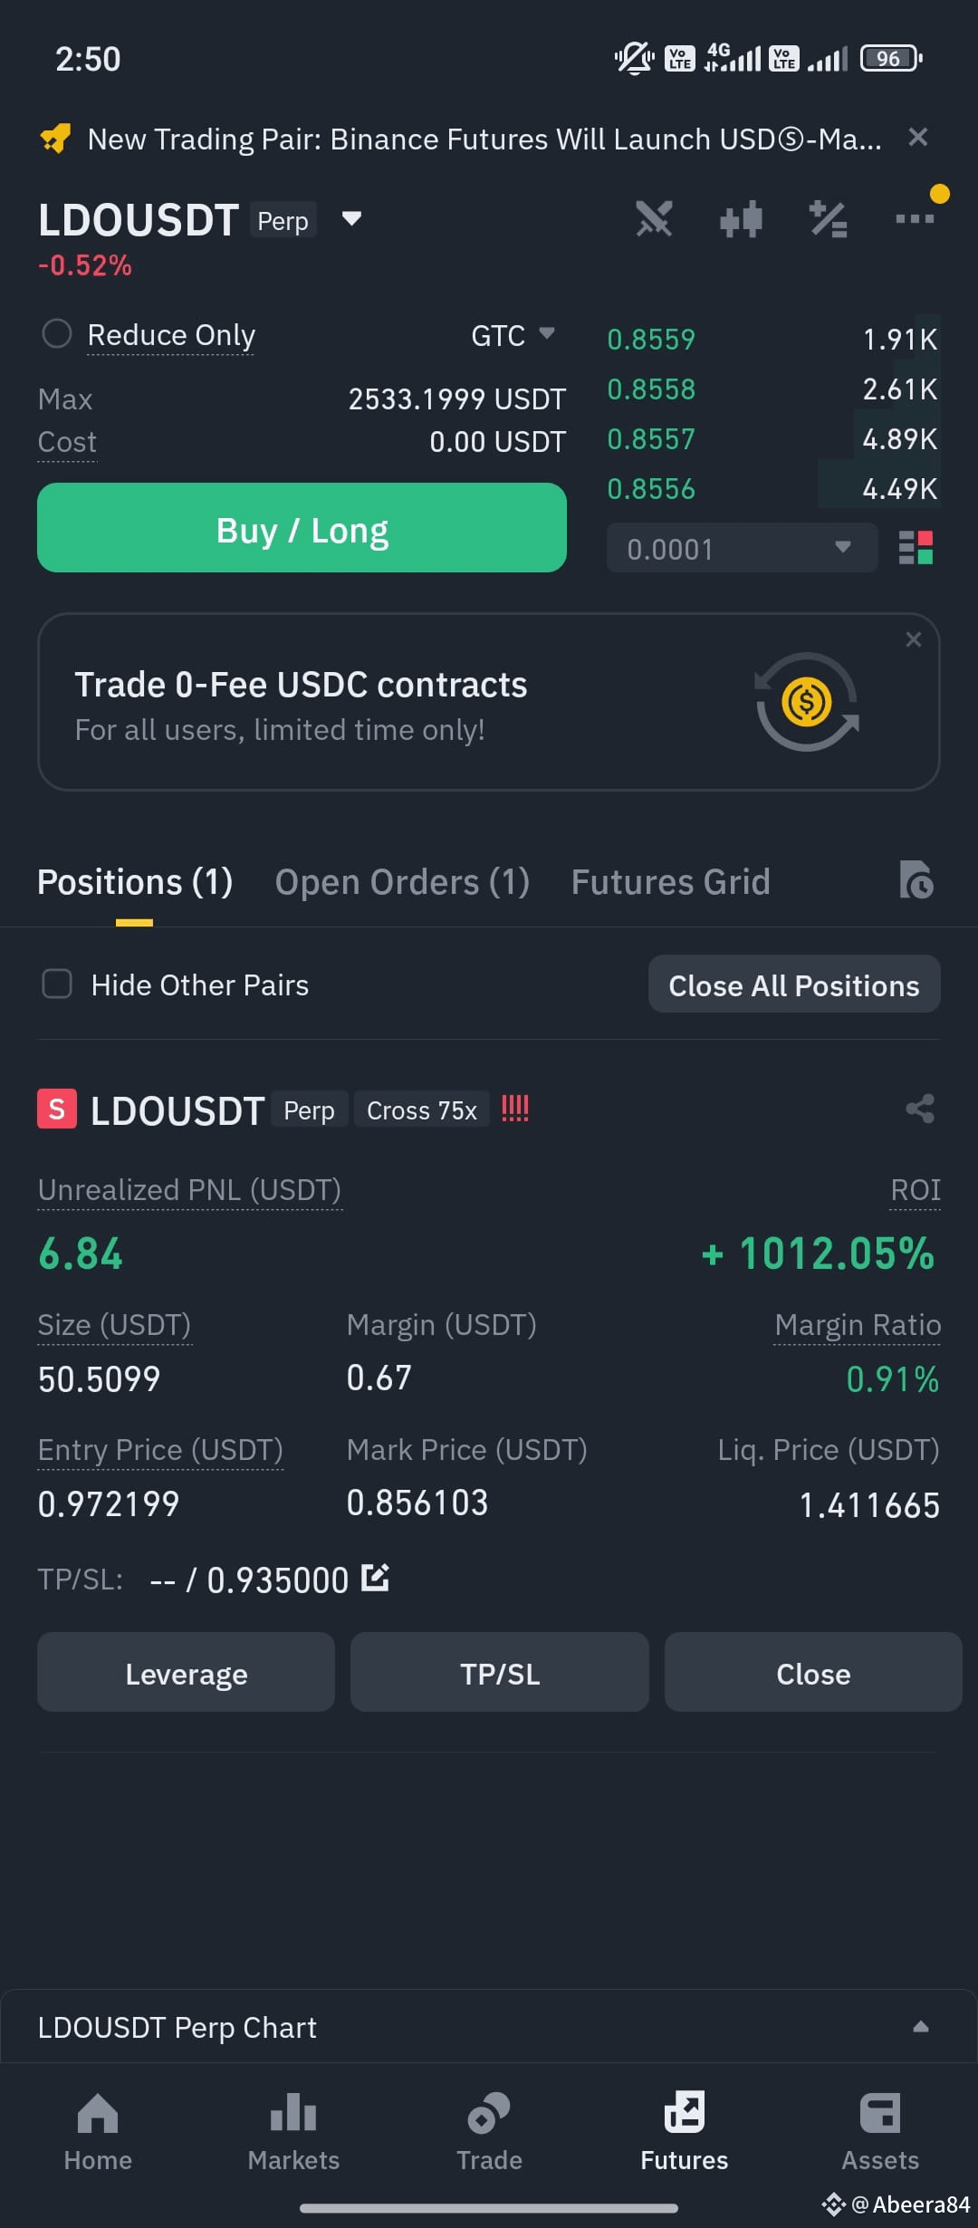Tap the Buy / Long button

[x=302, y=528]
